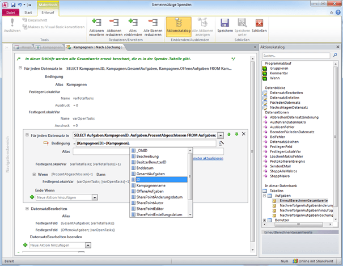Collapse the outer Für jeden Datensatz block

tap(20, 68)
